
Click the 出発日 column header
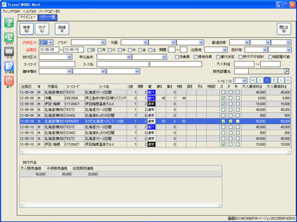(x=26, y=87)
